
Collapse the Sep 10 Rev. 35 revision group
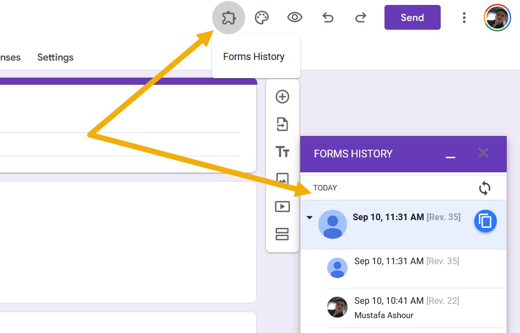(310, 217)
